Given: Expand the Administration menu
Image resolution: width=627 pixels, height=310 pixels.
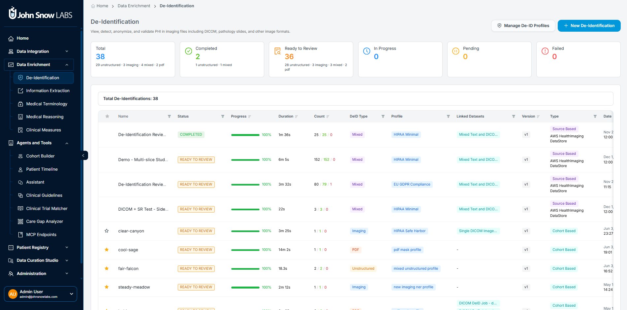Looking at the screenshot, I should [x=67, y=274].
